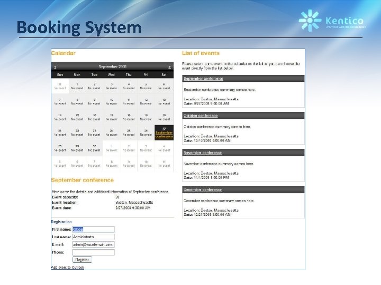Focus the E-mail input field
The image size is (381, 285).
(94, 244)
